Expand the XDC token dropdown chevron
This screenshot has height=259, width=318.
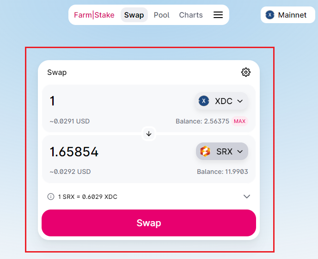(x=240, y=101)
